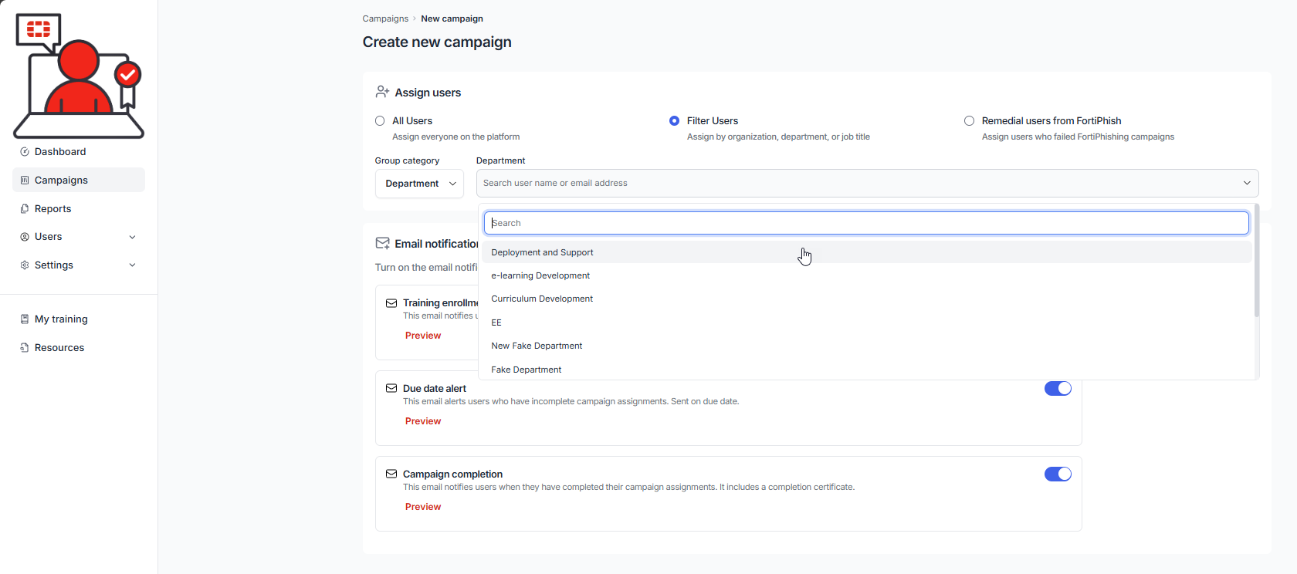Viewport: 1297px width, 574px height.
Task: Click the Reports document icon
Action: point(25,209)
